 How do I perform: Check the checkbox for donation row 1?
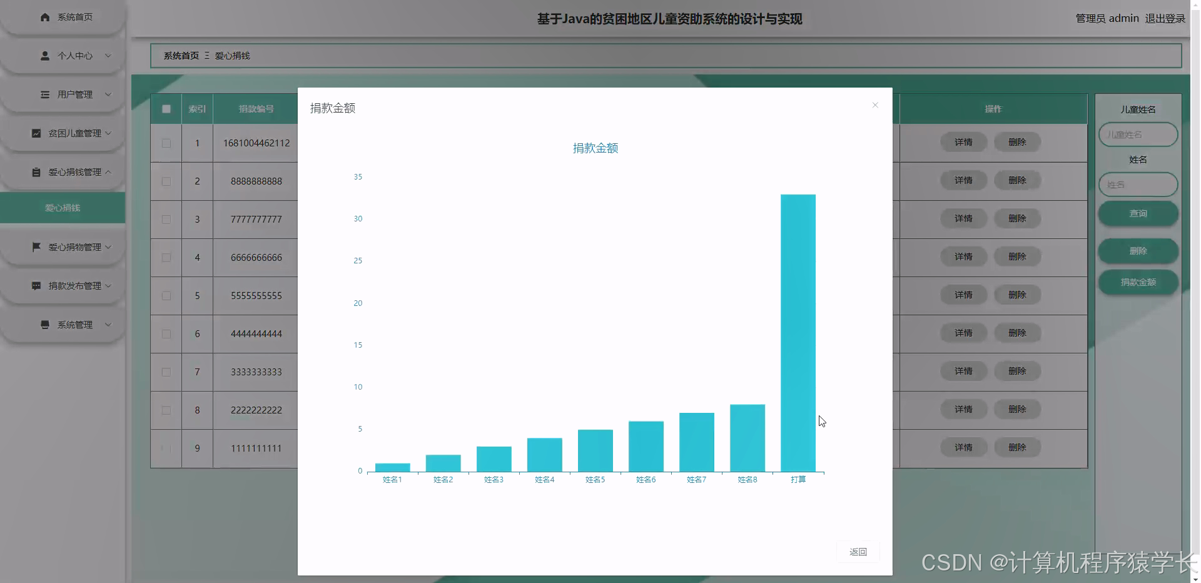166,143
